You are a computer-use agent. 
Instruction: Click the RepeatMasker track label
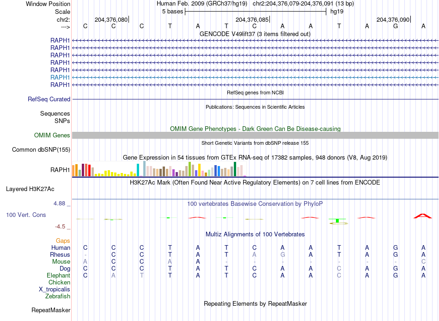point(51,310)
